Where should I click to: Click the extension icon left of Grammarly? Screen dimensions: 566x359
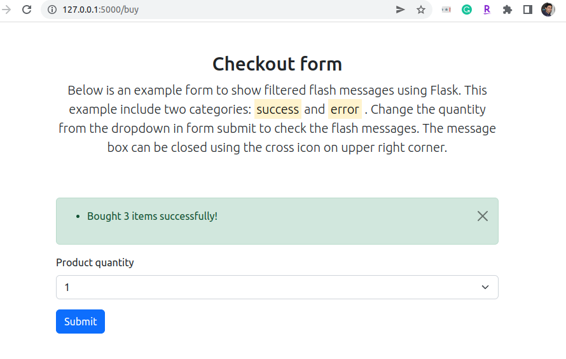tap(446, 10)
